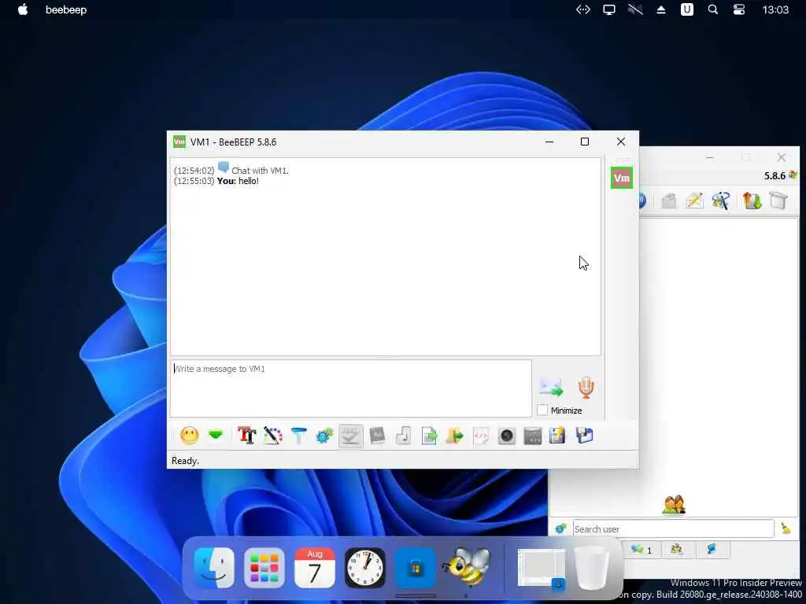
Task: Click the blue floppy disks save icon
Action: pos(585,436)
